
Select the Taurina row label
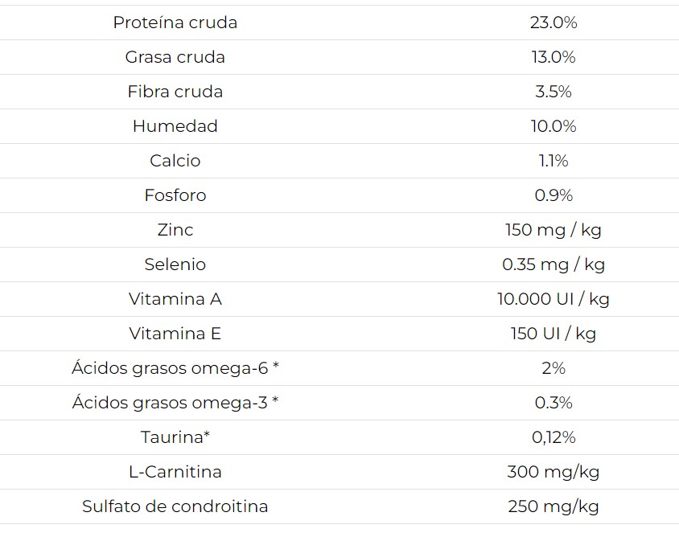click(175, 437)
